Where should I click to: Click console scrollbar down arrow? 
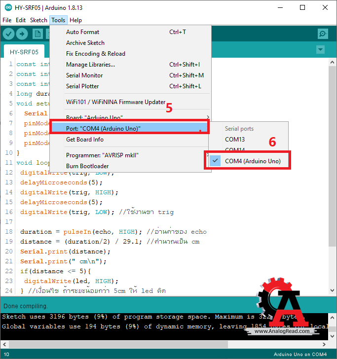click(333, 336)
